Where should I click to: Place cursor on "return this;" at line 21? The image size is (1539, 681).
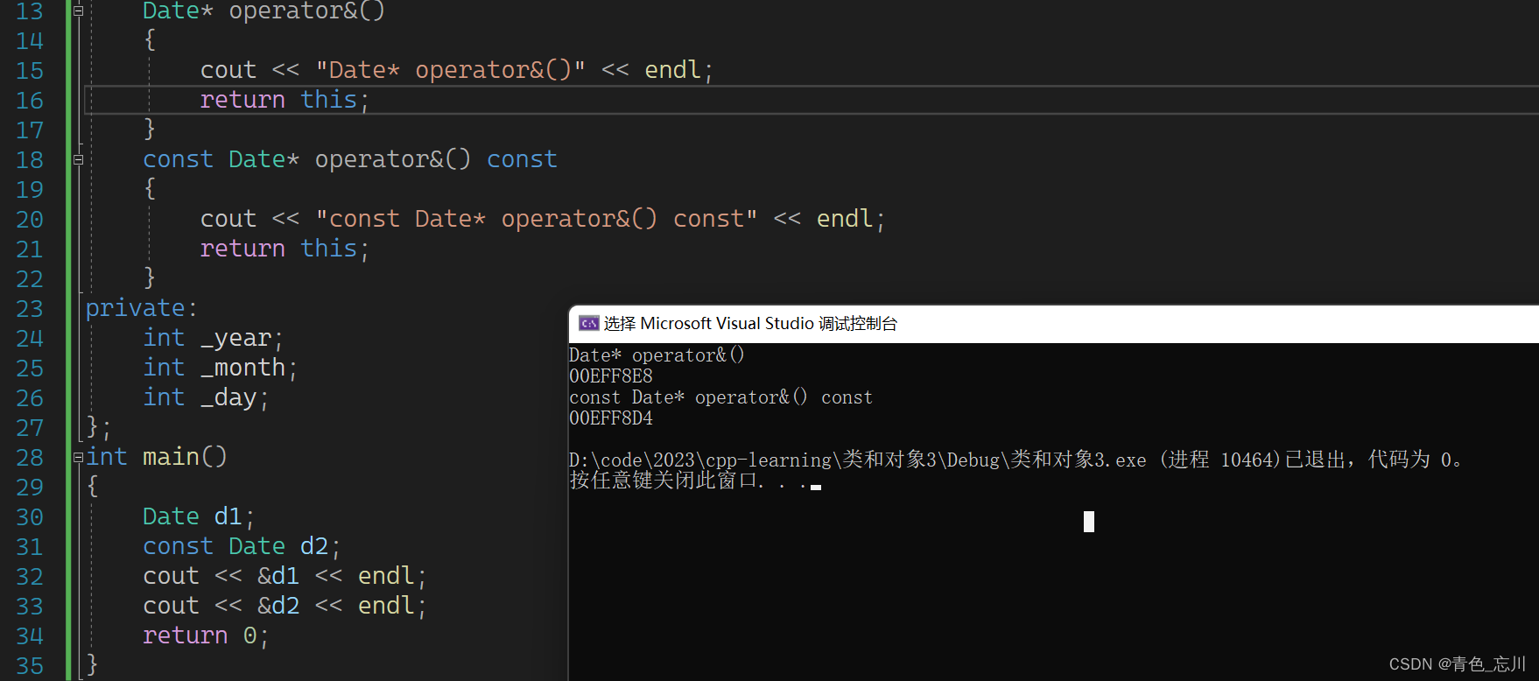tap(285, 249)
